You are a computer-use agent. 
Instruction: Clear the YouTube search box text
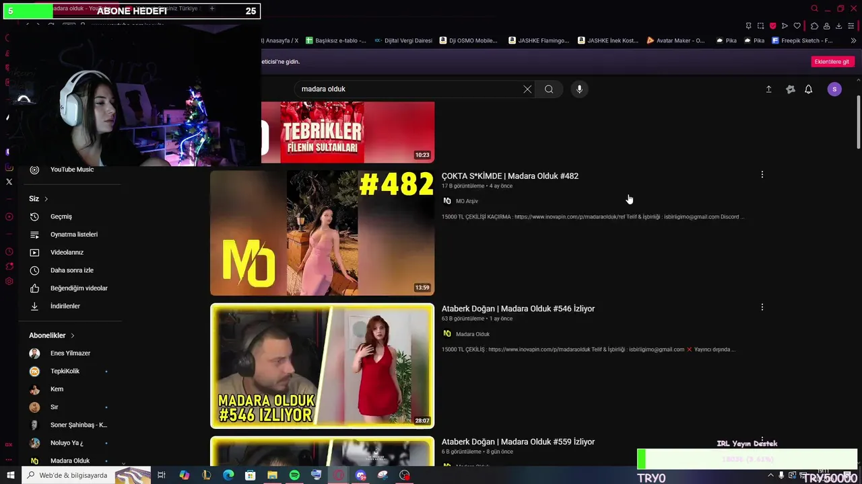(x=527, y=89)
